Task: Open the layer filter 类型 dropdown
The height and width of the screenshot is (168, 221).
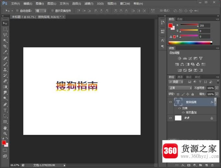Action: pos(176,82)
